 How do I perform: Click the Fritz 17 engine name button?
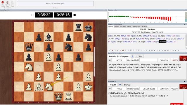click(113, 85)
